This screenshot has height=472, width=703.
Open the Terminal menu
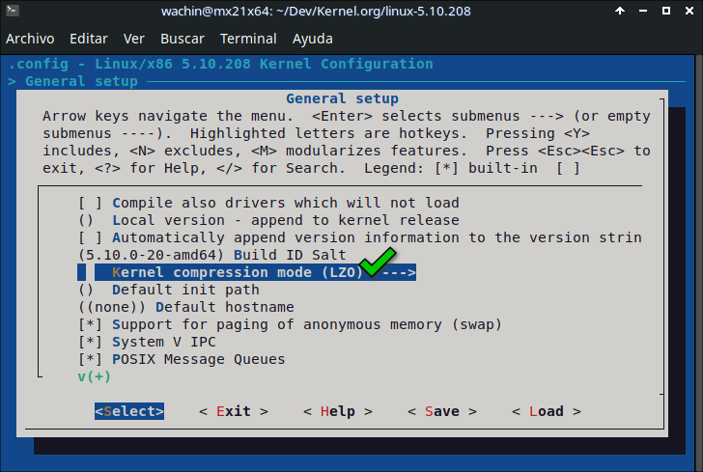point(248,39)
